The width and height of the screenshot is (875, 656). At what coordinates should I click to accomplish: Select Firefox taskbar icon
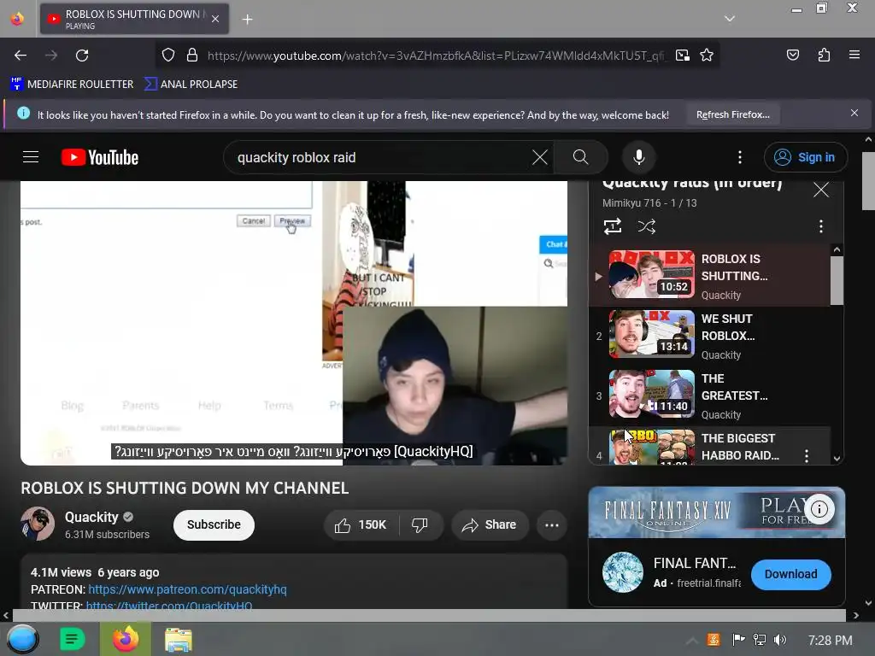pyautogui.click(x=126, y=639)
